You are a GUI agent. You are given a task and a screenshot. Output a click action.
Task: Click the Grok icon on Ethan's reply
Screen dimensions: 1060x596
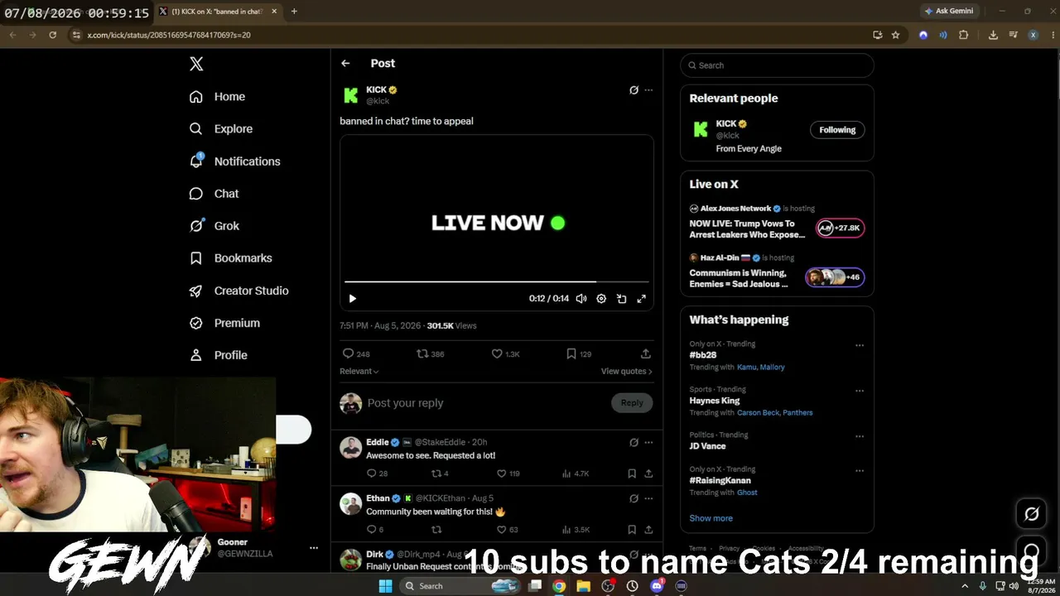coord(634,499)
